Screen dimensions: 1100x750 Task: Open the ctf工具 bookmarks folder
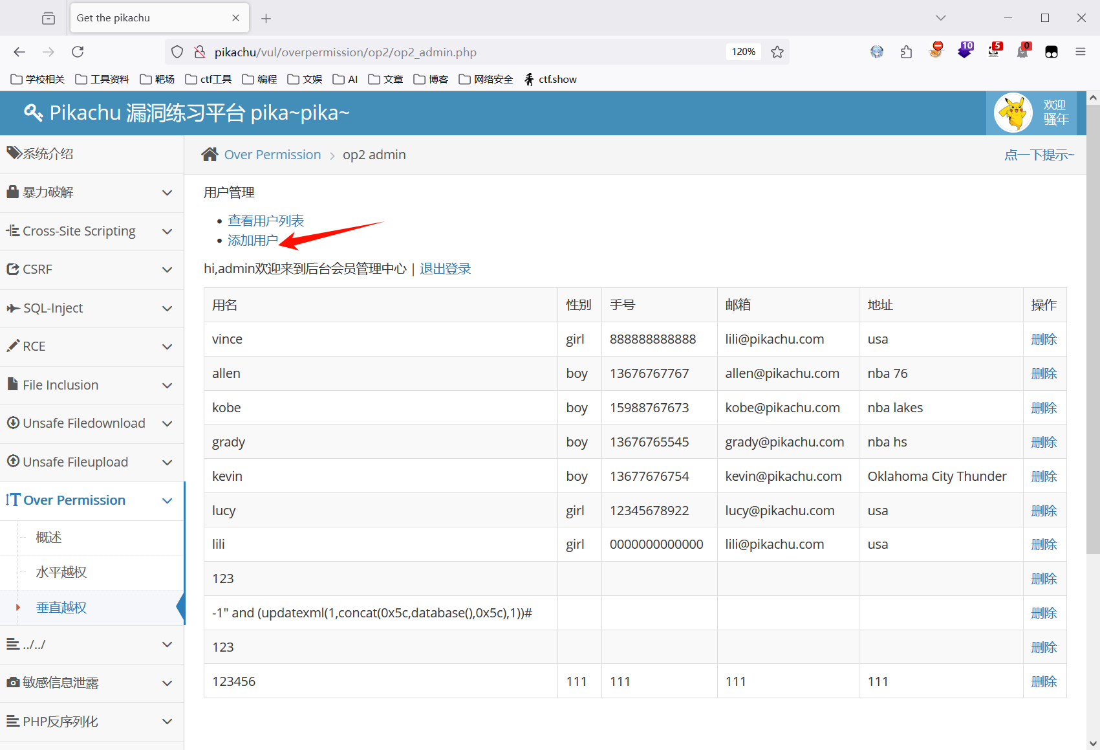[208, 79]
